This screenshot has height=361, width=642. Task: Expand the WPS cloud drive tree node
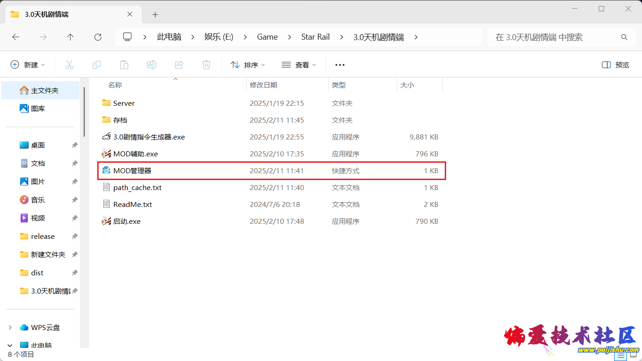point(11,327)
